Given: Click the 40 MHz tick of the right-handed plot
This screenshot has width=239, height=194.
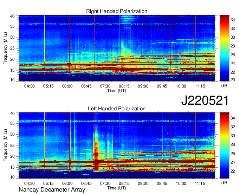Looking at the screenshot, I should point(13,16).
